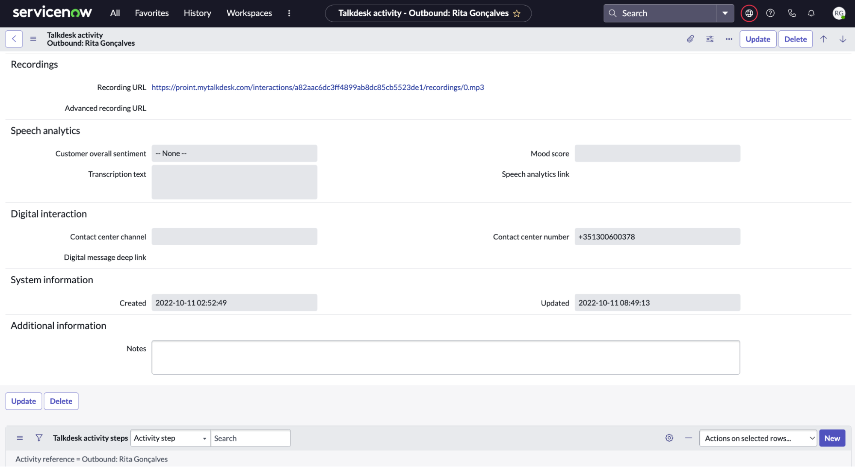Screen dimensions: 855x467
Task: Click the activity steps Search box
Action: tap(251, 438)
